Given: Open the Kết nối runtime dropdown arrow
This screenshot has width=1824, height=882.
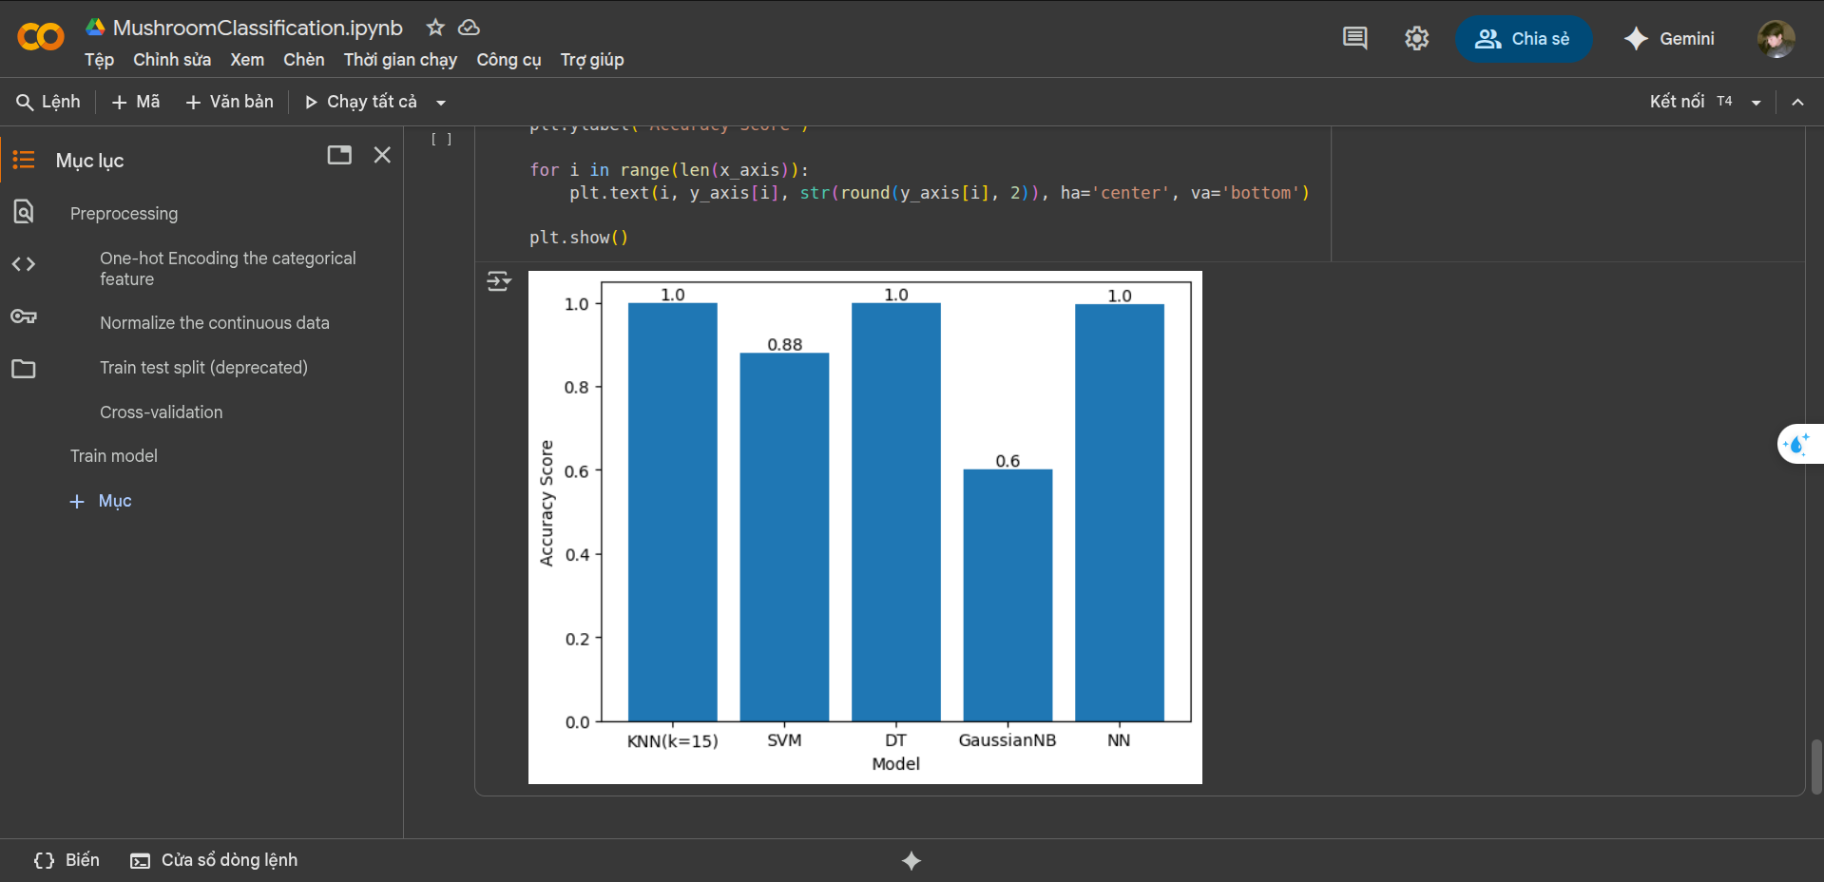Looking at the screenshot, I should click(x=1756, y=103).
